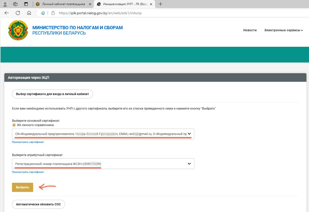
Task: Click the 'Автоматически обновить СОС' button
Action: (x=38, y=204)
